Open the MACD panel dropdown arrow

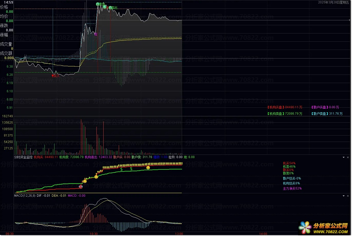pos(344,196)
